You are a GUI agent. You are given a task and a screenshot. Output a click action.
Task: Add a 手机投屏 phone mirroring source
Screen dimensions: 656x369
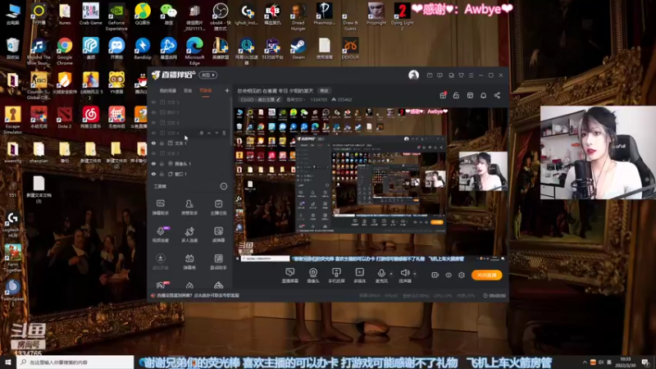click(x=336, y=276)
